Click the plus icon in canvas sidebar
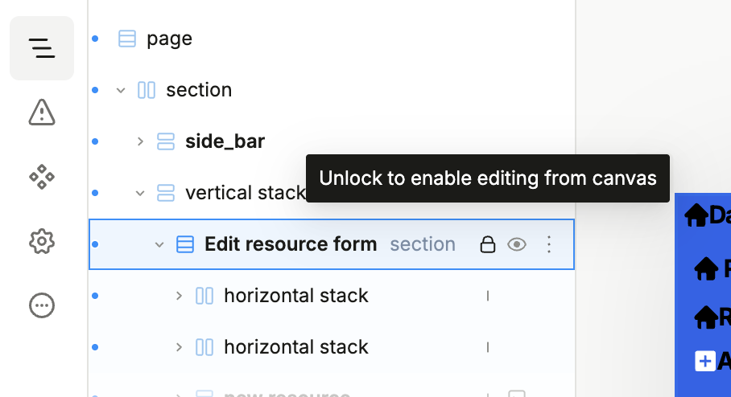Image resolution: width=731 pixels, height=397 pixels. (x=705, y=361)
